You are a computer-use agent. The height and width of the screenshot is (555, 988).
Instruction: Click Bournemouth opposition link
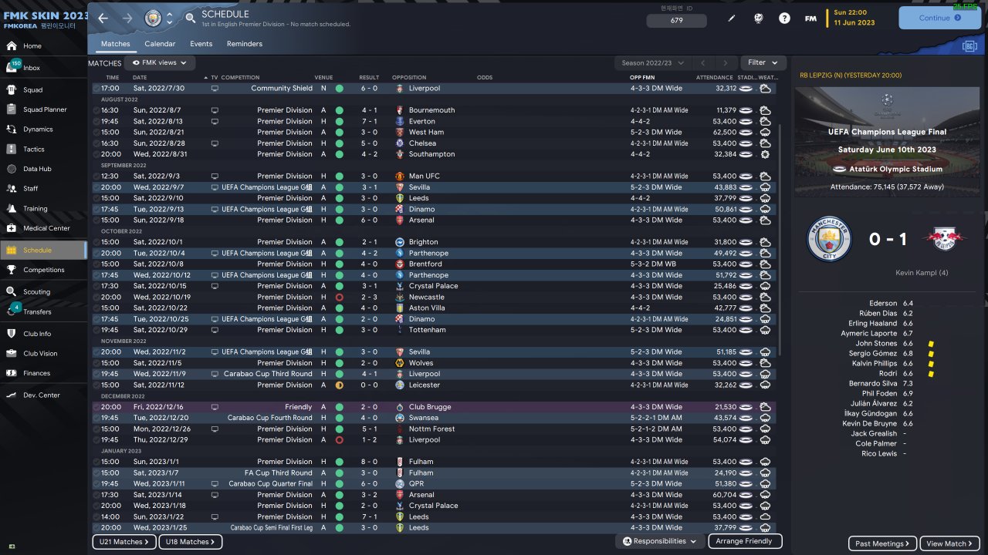[x=431, y=110]
